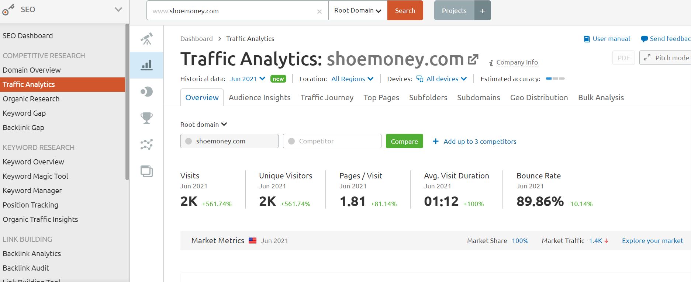Open the line graph nodes icon
This screenshot has height=282, width=691.
[x=146, y=145]
